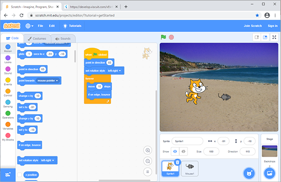Open left-right dropdown in palette rotation block
Image resolution: width=281 pixels, height=182 pixels.
click(47, 160)
